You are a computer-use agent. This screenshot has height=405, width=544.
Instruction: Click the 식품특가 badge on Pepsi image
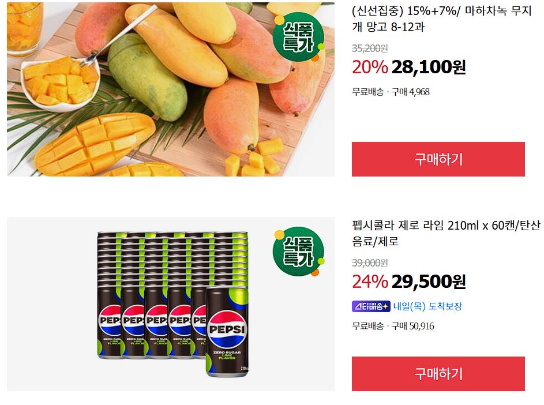299,252
